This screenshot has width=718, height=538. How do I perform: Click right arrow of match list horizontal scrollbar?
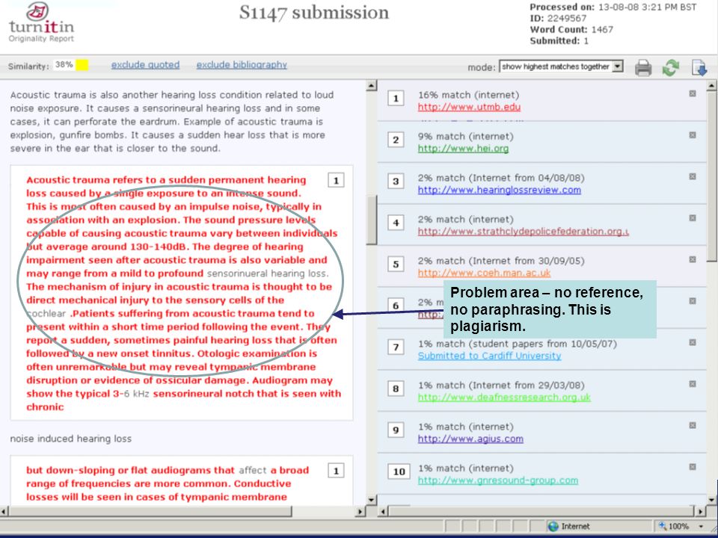pos(701,511)
